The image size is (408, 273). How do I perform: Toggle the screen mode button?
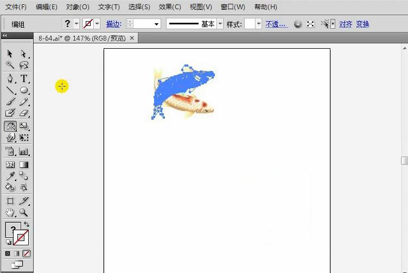click(17, 264)
